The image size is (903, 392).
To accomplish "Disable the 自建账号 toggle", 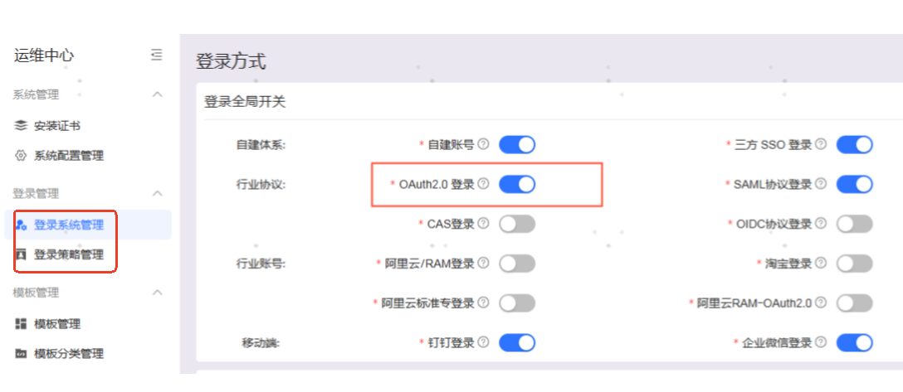I will point(516,145).
